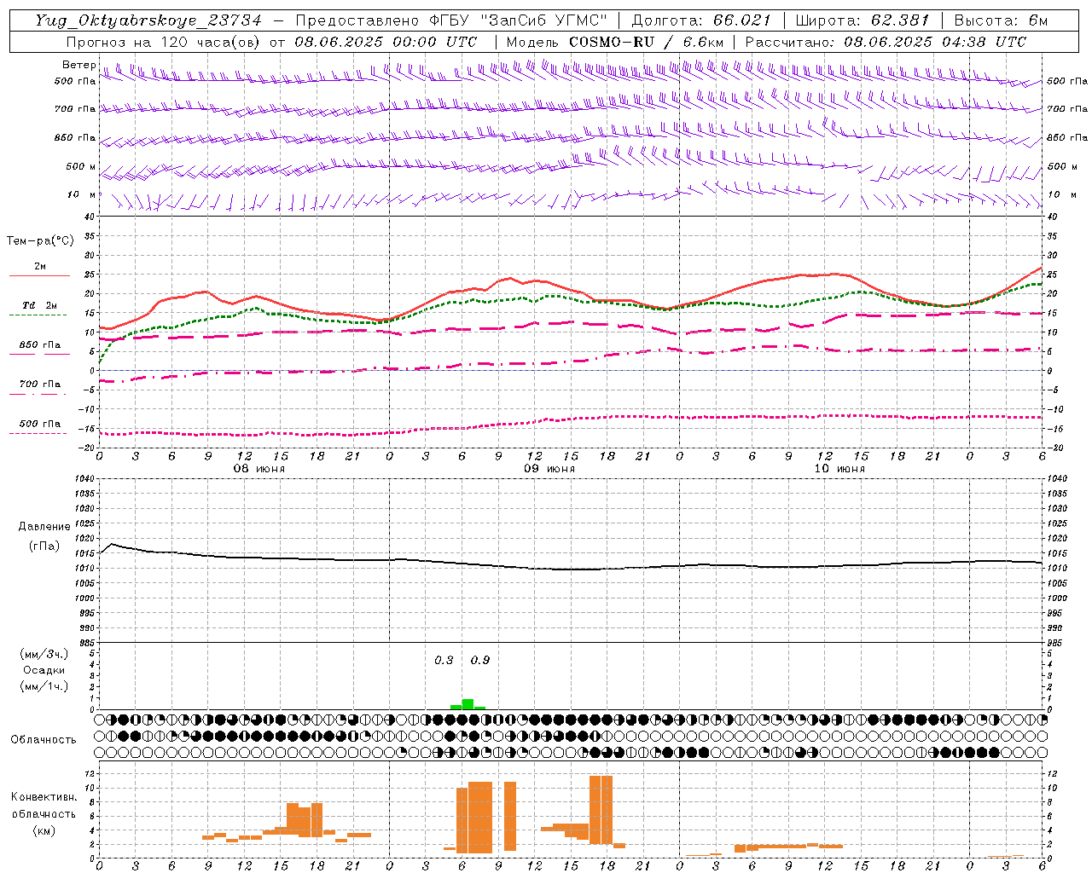
Task: Click the 09 июня date label
Action: click(549, 469)
